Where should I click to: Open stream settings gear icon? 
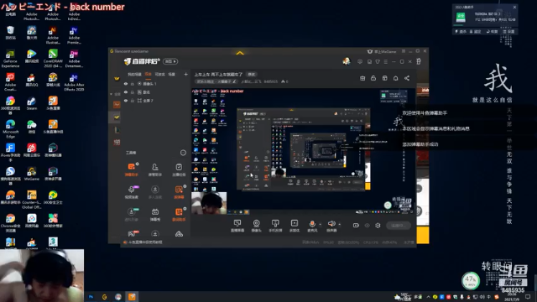pos(378,226)
